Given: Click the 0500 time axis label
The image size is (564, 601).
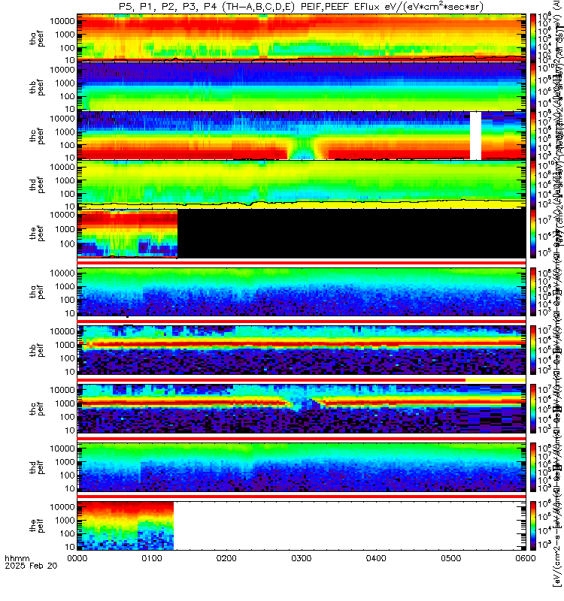Looking at the screenshot, I should click(450, 558).
